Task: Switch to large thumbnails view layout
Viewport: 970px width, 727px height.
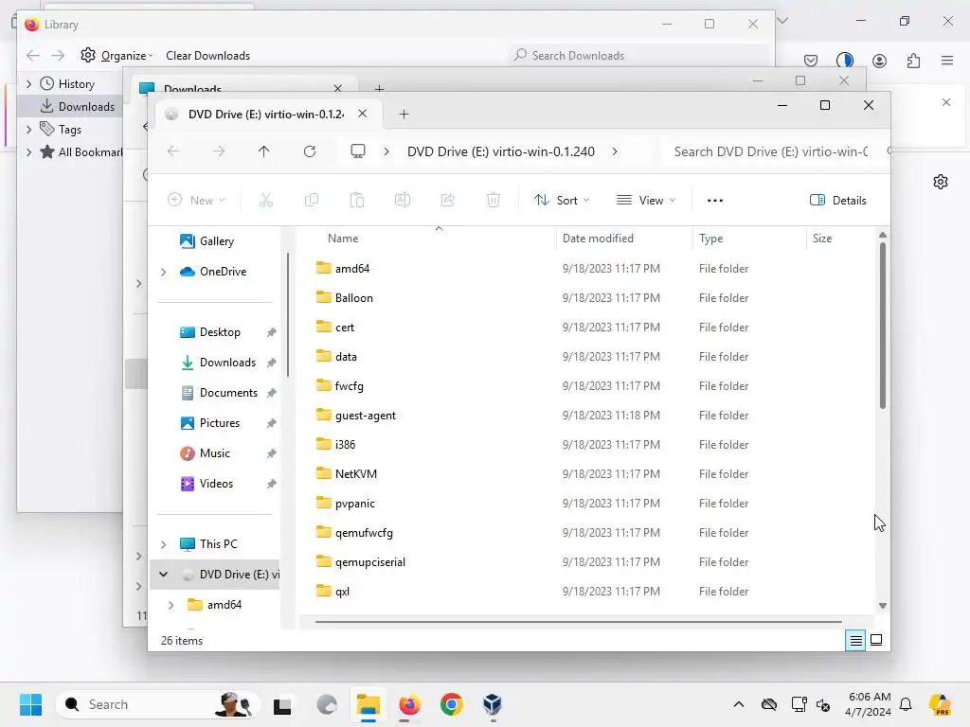Action: (876, 641)
